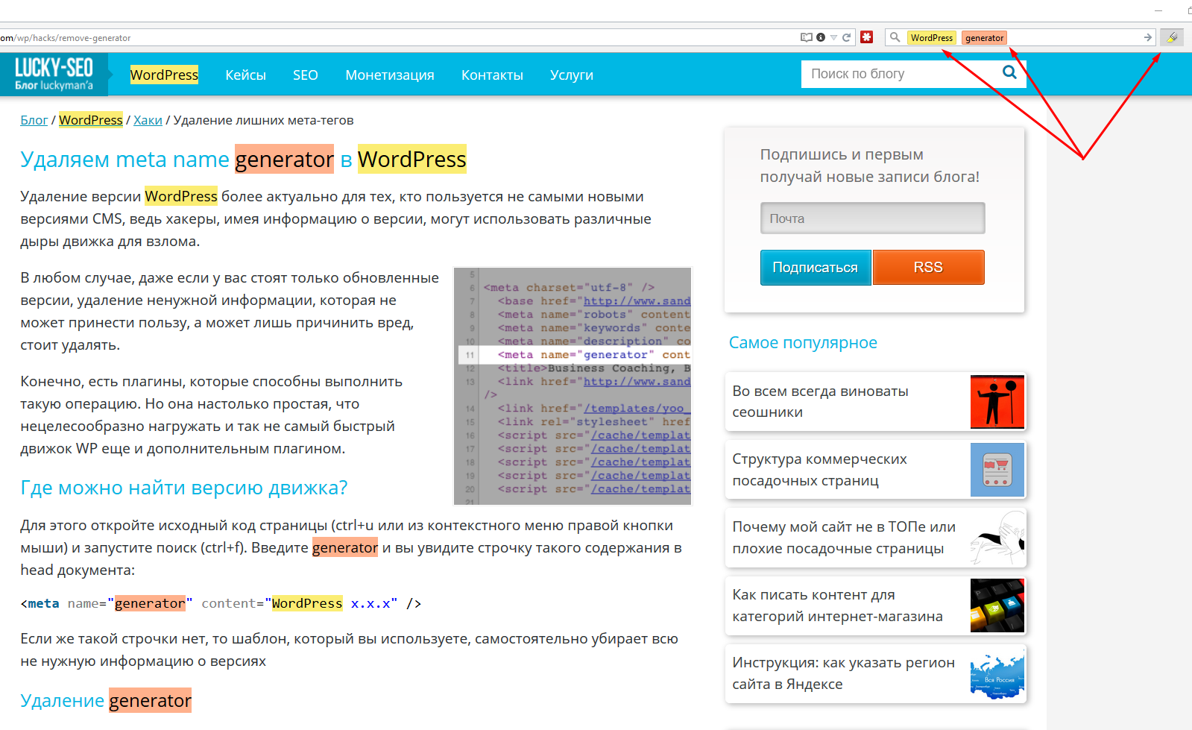Click Подпишись и первым subscription text
The height and width of the screenshot is (730, 1192).
click(869, 166)
